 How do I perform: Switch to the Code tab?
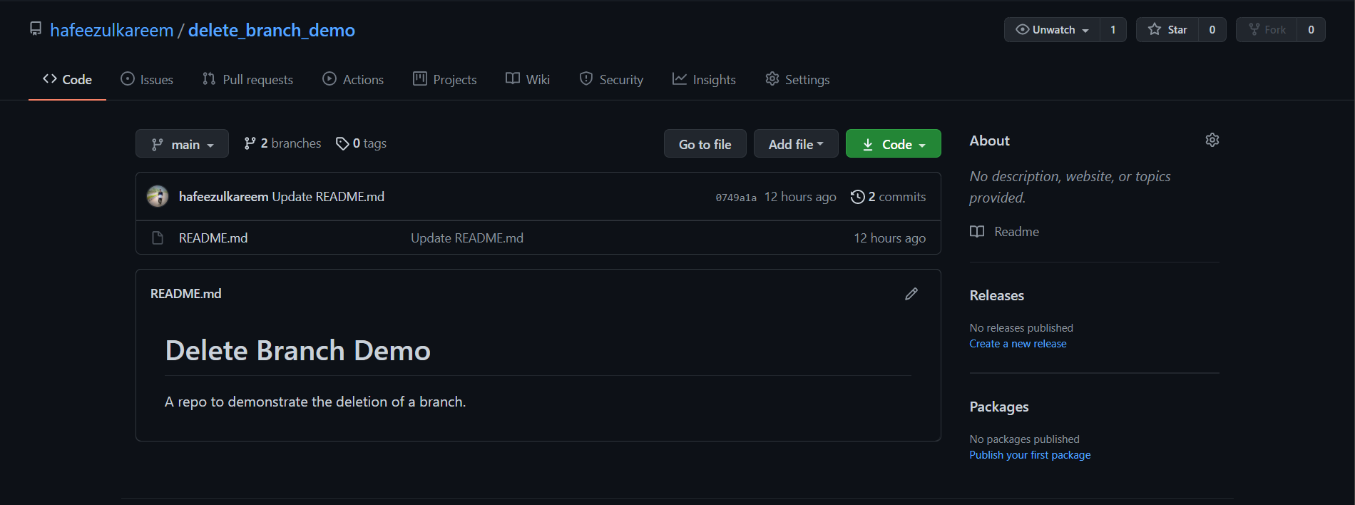pos(67,79)
